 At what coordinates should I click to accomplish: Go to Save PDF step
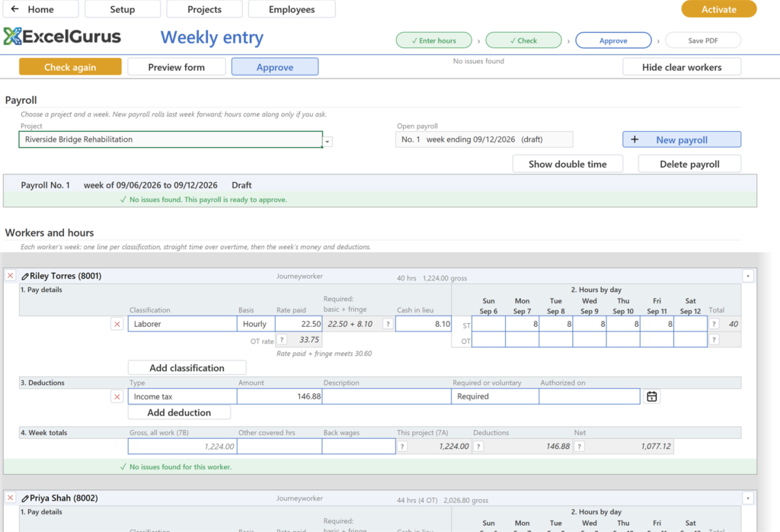coord(703,40)
